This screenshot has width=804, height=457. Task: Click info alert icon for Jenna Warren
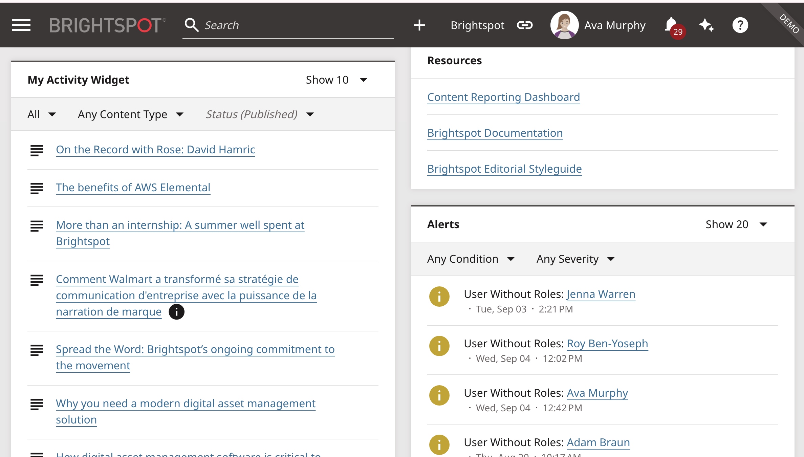click(439, 297)
